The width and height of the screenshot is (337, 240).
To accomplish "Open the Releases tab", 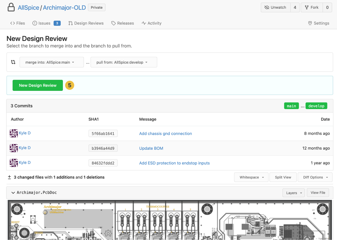I will [122, 23].
